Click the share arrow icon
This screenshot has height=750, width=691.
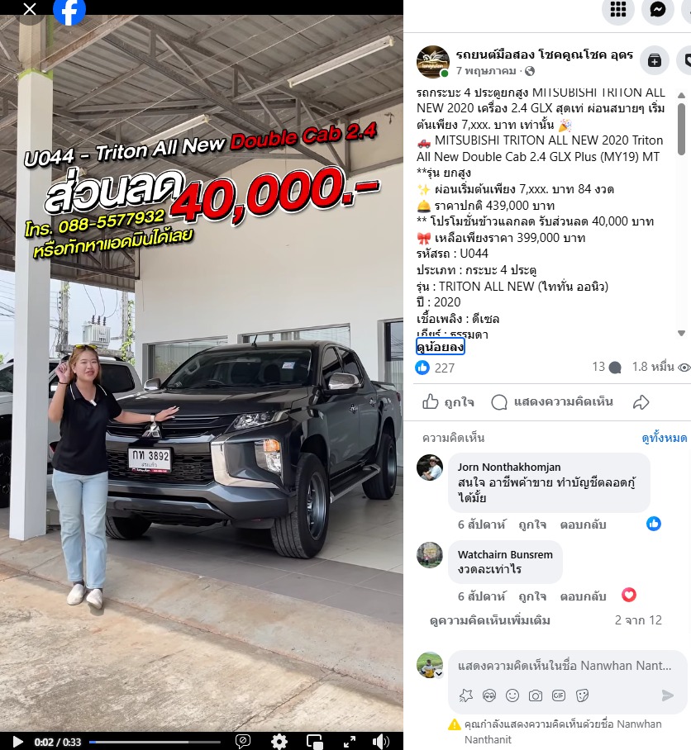tap(641, 402)
